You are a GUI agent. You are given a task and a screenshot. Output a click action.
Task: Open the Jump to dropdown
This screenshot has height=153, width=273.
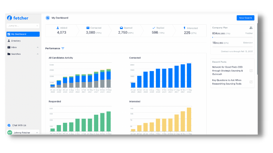[23, 26]
